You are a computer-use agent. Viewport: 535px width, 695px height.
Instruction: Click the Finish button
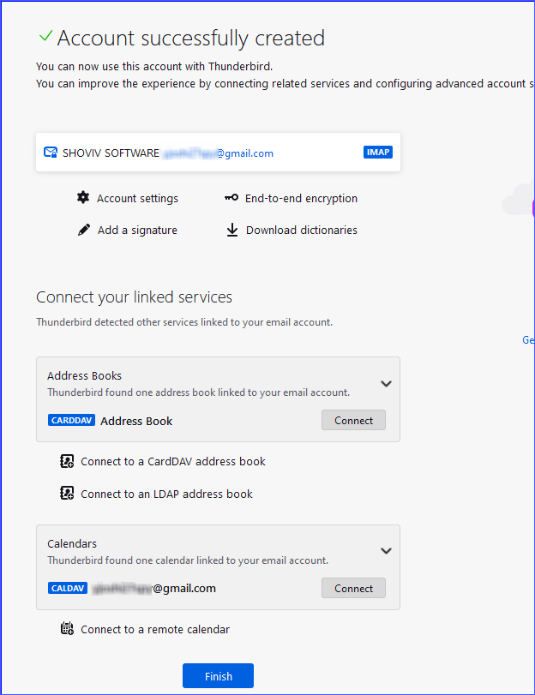(x=219, y=676)
